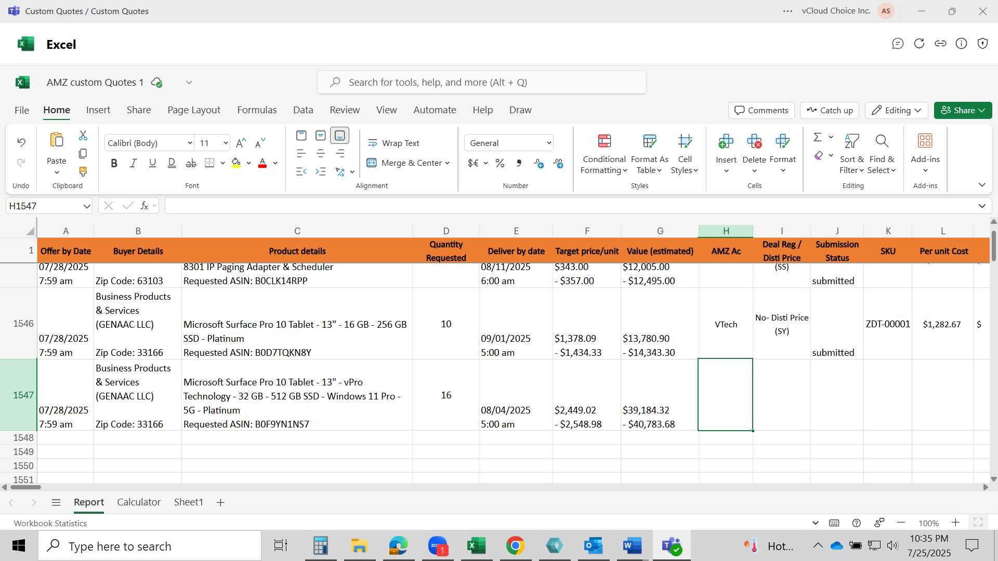Align text right icon
998x561 pixels.
pos(340,154)
